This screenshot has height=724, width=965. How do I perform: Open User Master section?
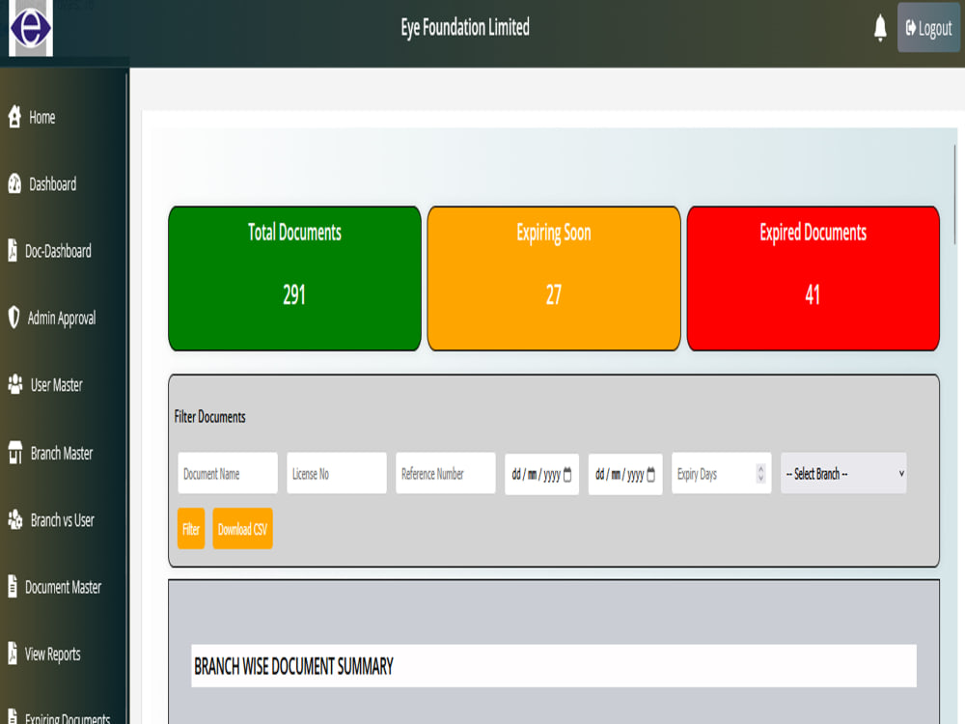coord(56,385)
